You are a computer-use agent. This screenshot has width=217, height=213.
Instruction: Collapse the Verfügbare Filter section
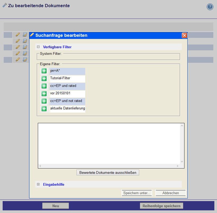click(38, 47)
